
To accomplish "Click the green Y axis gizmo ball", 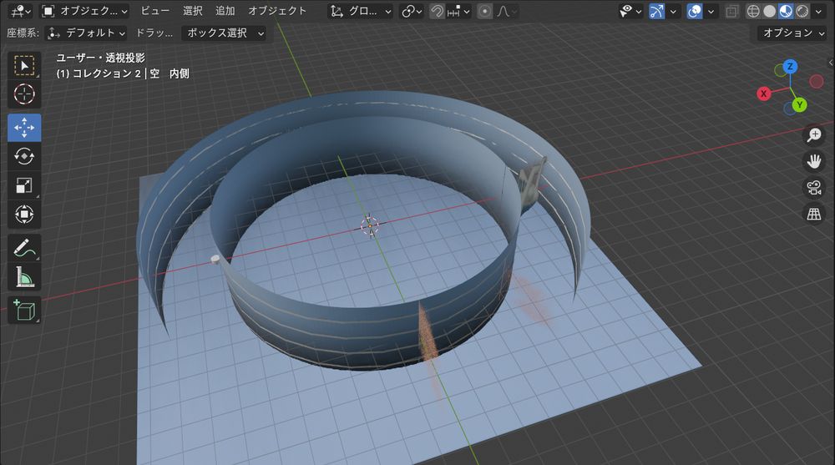I will tap(799, 105).
